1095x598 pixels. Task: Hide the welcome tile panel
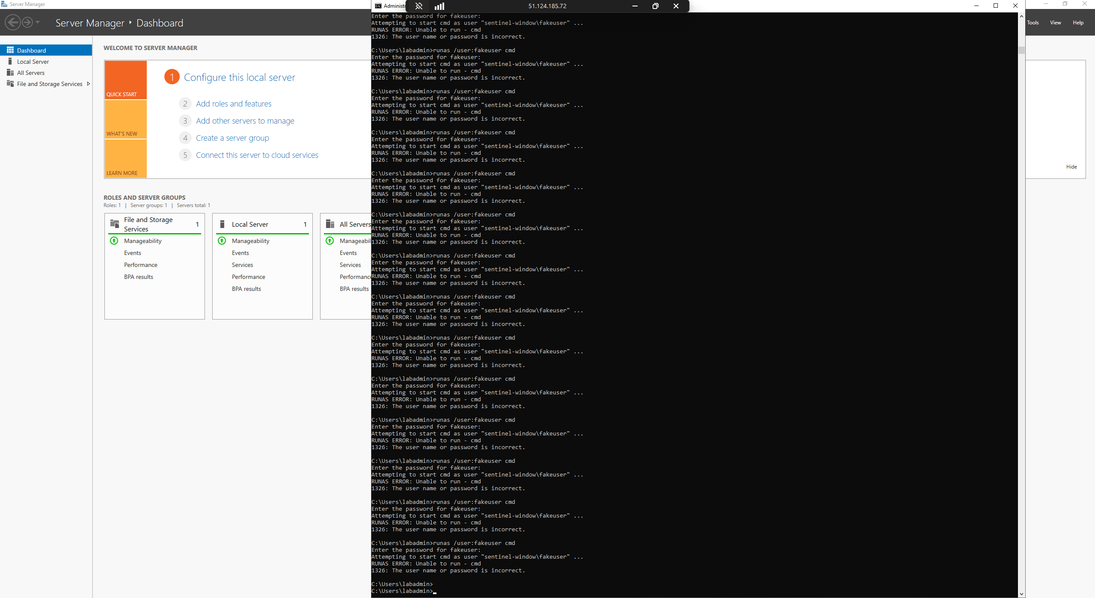[1071, 167]
